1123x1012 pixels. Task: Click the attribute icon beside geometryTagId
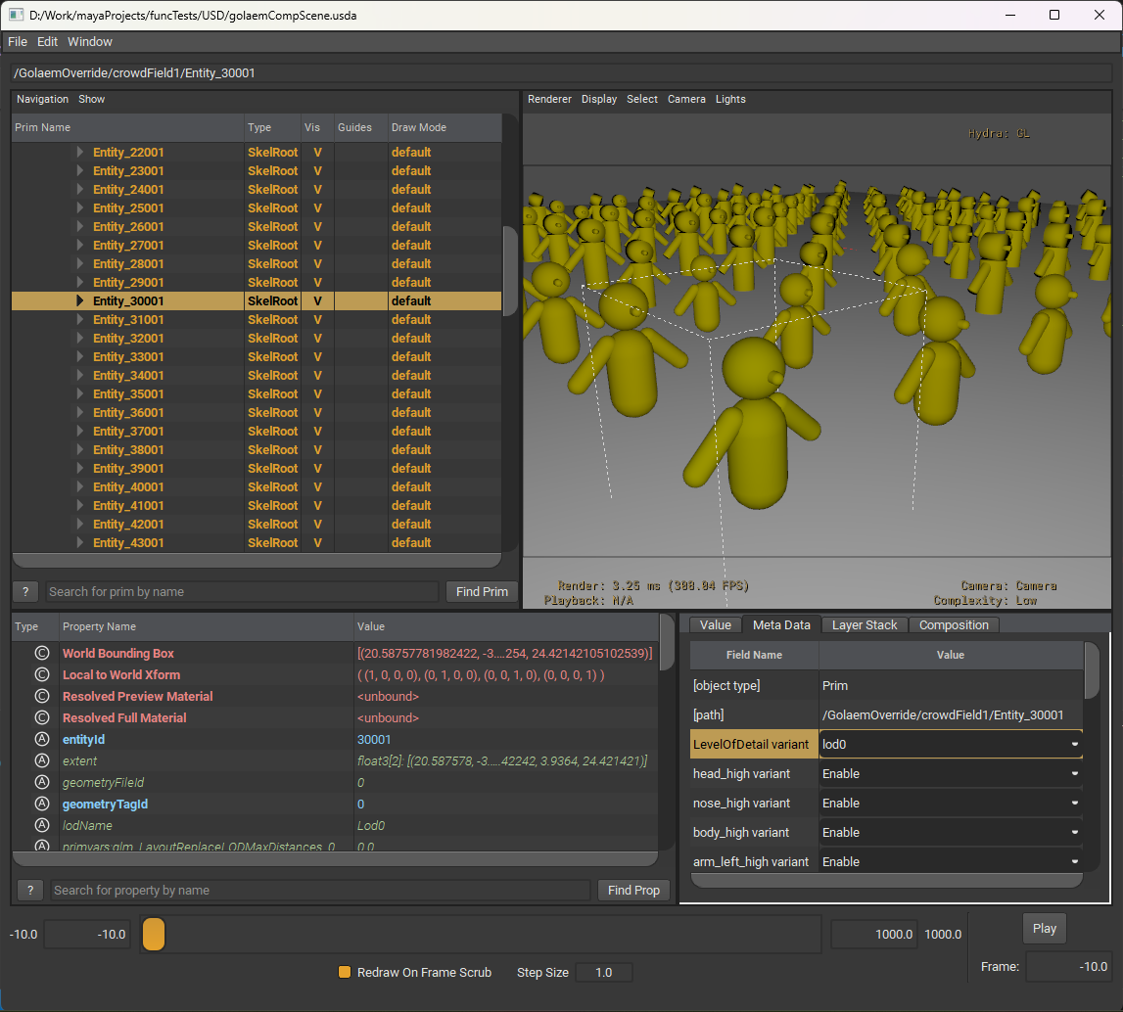41,805
